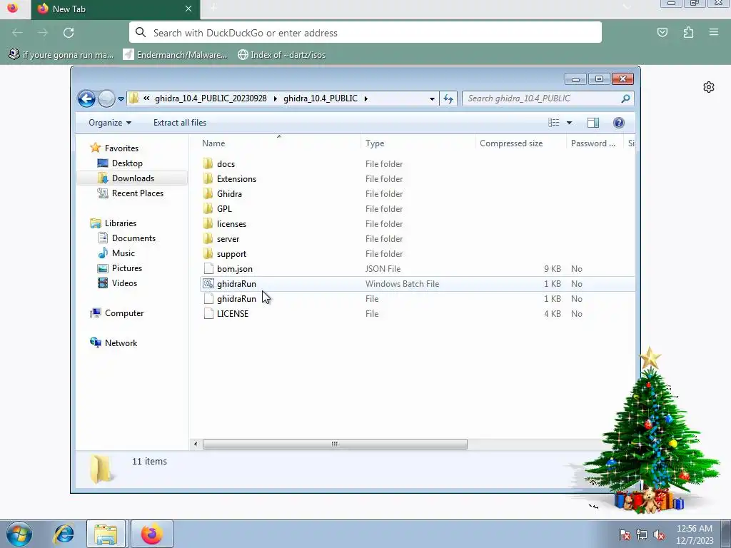Open Libraries in the navigation pane
731x548 pixels.
[120, 223]
